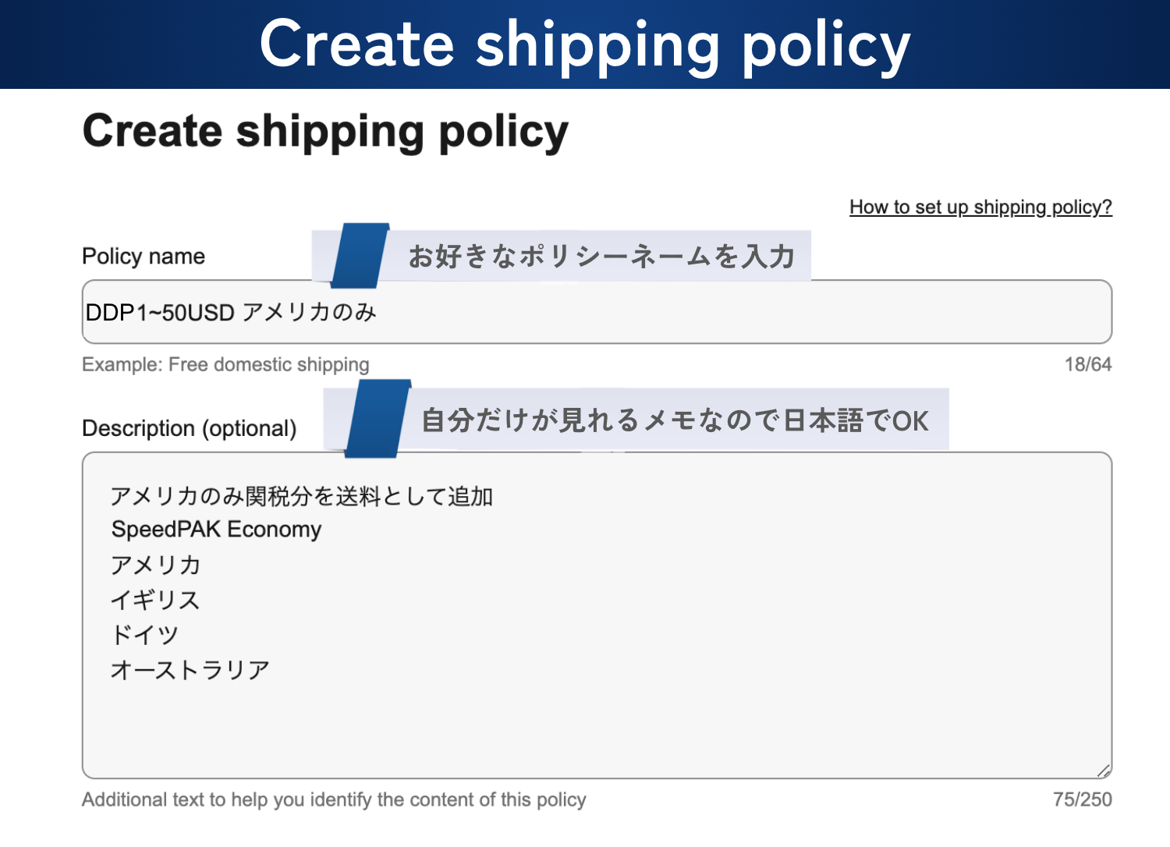Click the "SpeedPAK Economy" line in the description
The height and width of the screenshot is (847, 1170).
(x=216, y=530)
